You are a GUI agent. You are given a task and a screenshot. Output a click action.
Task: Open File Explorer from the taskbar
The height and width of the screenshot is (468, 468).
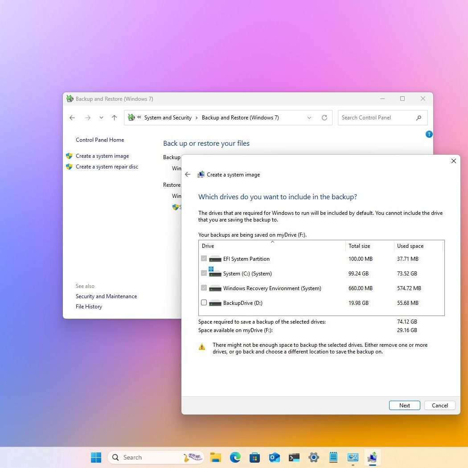pyautogui.click(x=215, y=457)
